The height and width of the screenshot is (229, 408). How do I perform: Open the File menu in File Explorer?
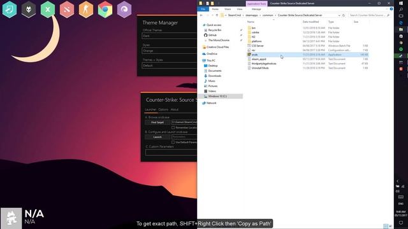(203, 9)
